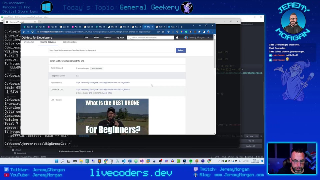
Task: Open Sublime Text from taskbar
Action: coord(99,161)
